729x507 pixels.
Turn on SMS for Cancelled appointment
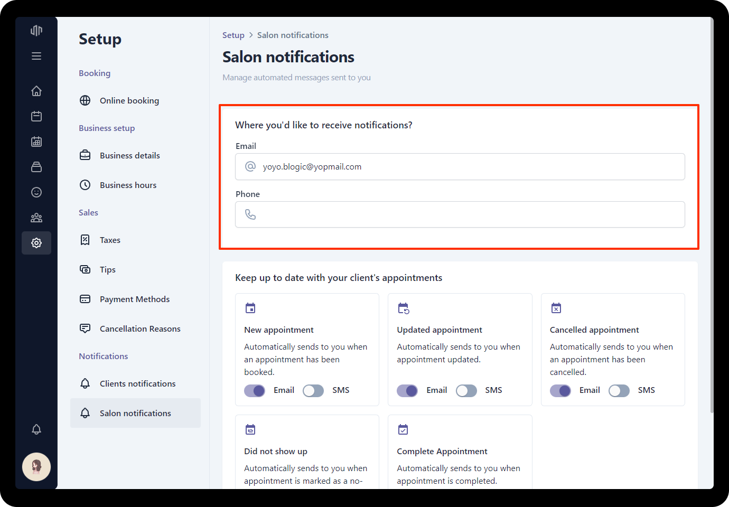click(619, 390)
